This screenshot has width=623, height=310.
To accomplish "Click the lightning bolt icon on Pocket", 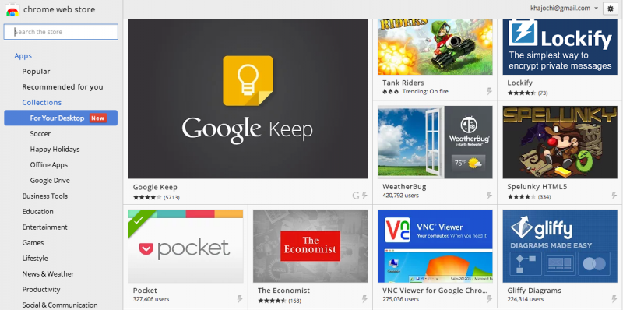I will pos(240,299).
